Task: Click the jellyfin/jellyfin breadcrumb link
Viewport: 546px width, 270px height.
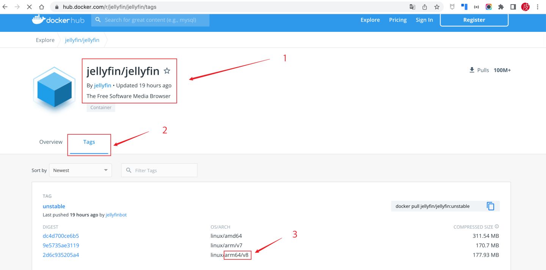Action: tap(82, 40)
